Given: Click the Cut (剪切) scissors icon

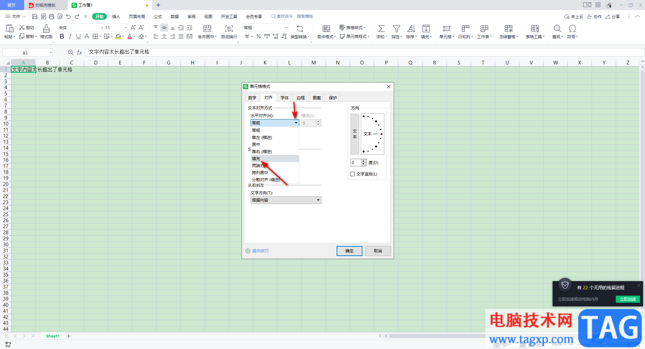Looking at the screenshot, I should click(22, 28).
